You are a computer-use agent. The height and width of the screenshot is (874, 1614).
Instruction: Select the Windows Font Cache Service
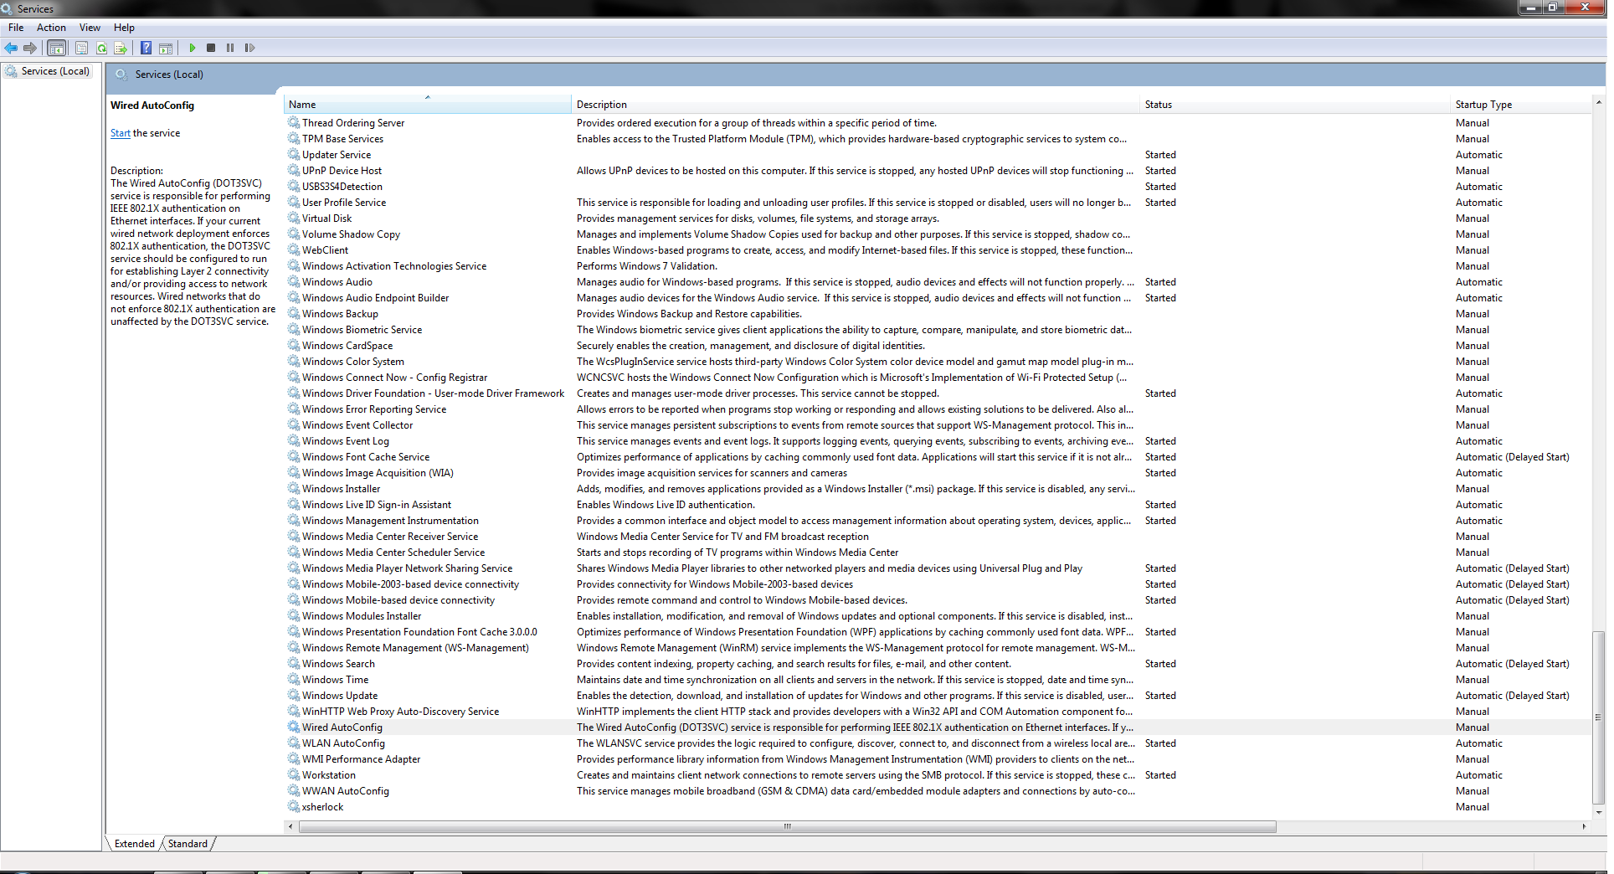coord(938,457)
